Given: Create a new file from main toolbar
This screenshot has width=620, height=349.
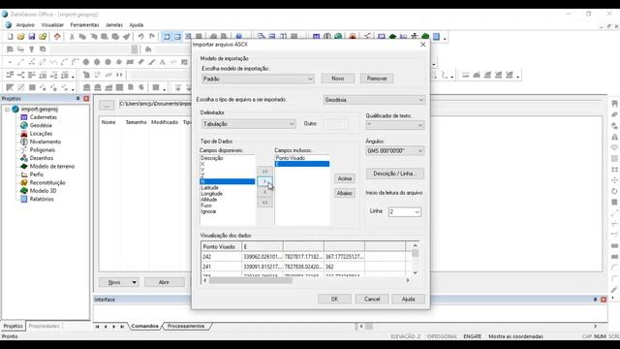Looking at the screenshot, I should click(11, 37).
